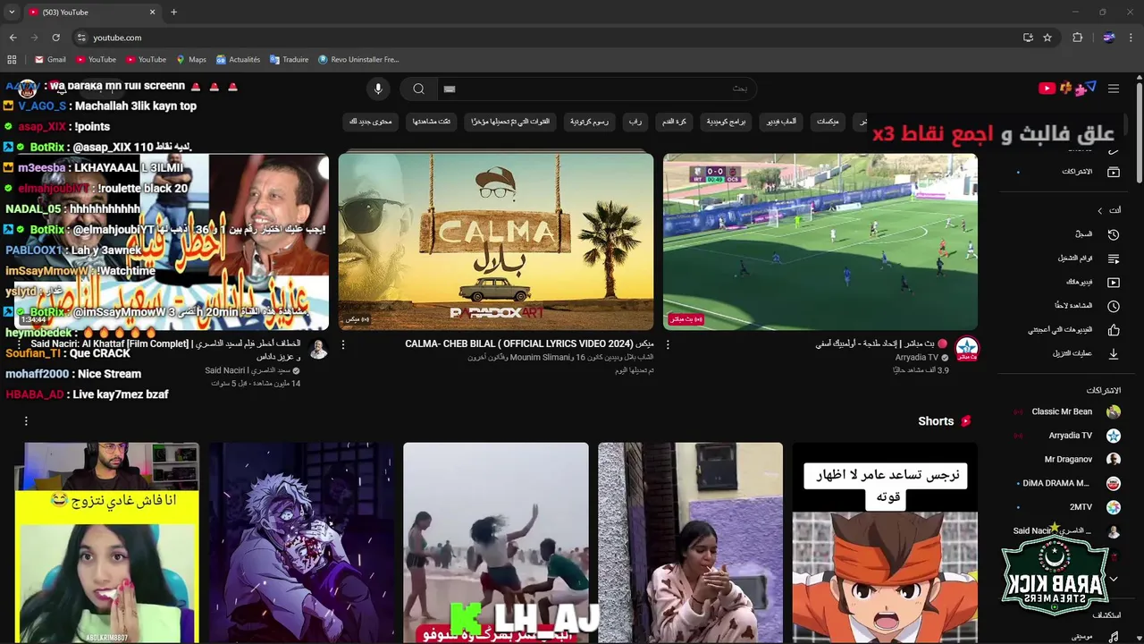
Task: Open the browser extensions puzzle icon
Action: click(x=1077, y=38)
